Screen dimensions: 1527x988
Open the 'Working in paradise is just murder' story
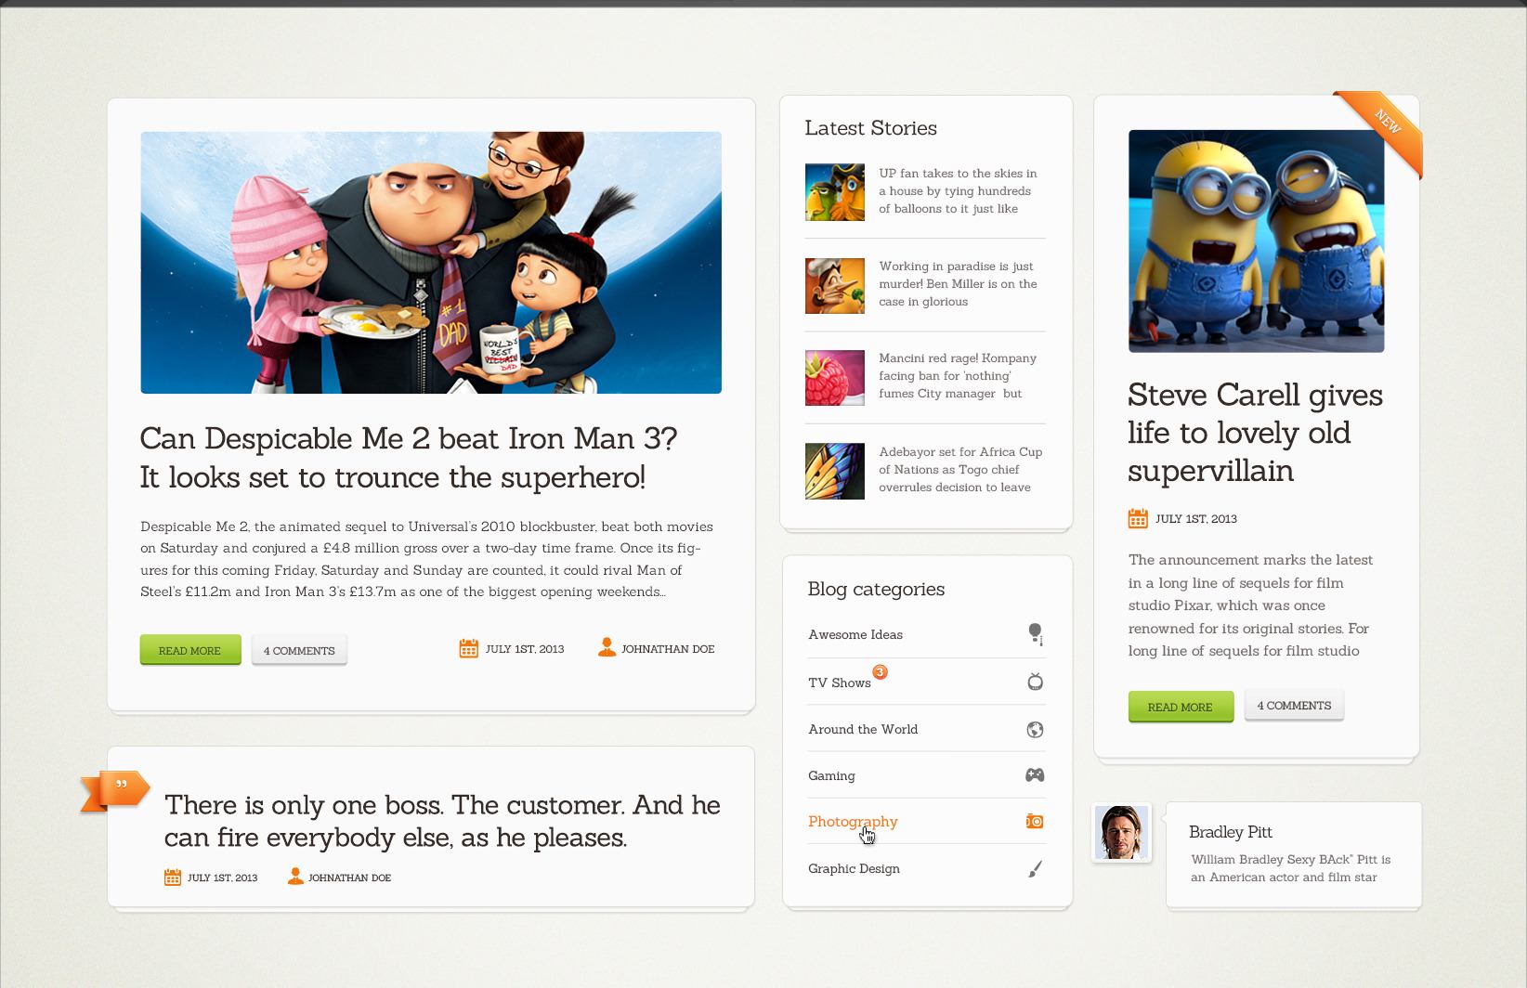tap(958, 284)
